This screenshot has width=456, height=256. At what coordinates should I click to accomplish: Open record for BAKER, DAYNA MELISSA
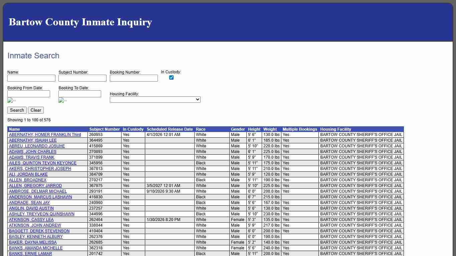[33, 242]
